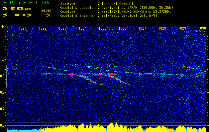Click frequency axis label 1.0
The width and height of the screenshot is (209, 132).
(x=3, y=59)
